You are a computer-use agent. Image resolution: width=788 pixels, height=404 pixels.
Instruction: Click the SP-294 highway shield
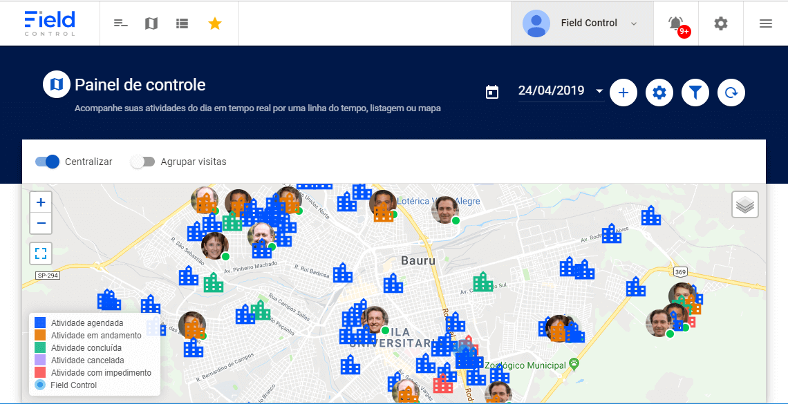[x=48, y=276]
